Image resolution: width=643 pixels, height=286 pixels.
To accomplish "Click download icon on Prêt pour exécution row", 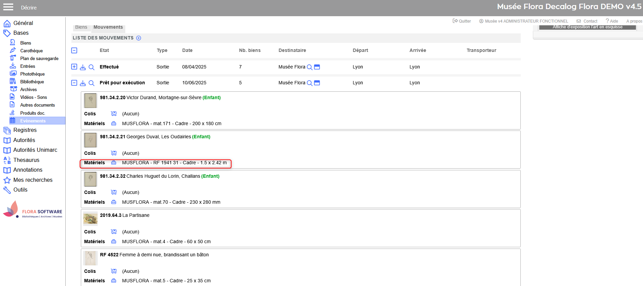I will point(83,83).
